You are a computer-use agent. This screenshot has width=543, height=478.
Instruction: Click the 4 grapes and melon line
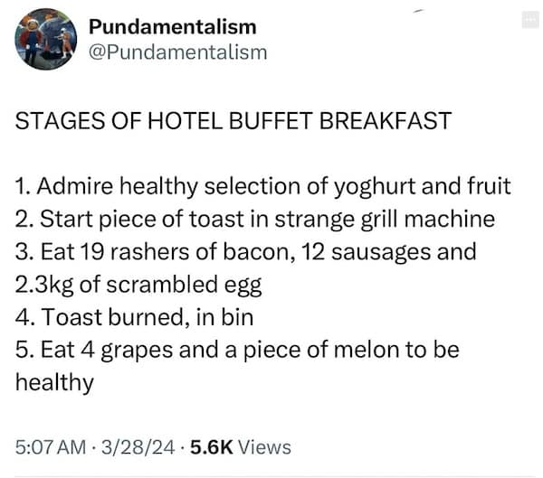click(237, 350)
